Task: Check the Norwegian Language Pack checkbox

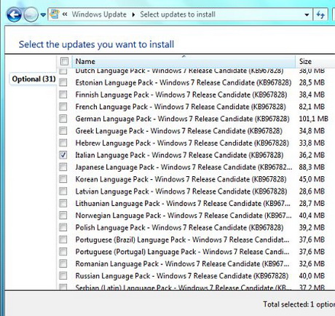Action: click(63, 216)
